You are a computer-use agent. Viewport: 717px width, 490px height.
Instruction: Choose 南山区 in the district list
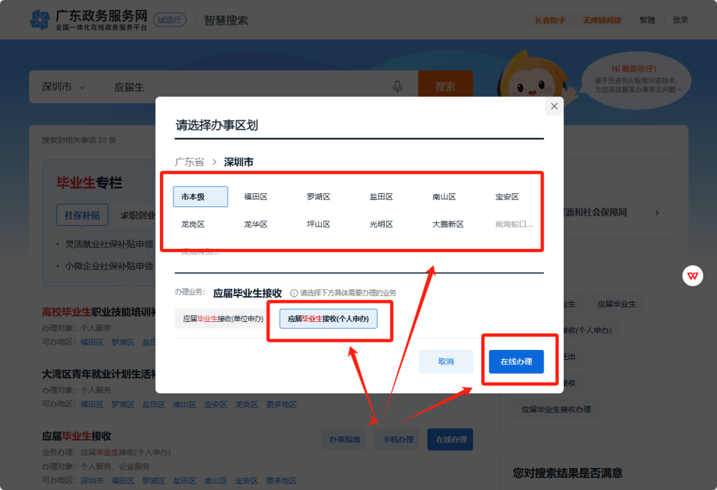coord(444,197)
